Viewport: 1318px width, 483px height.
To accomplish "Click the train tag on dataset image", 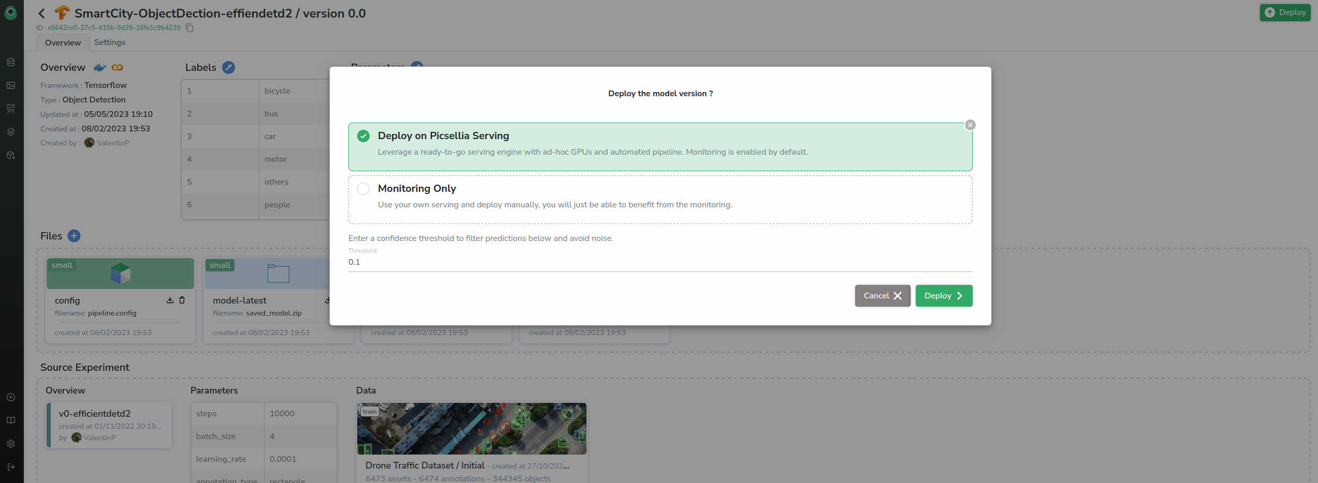I will pyautogui.click(x=370, y=412).
